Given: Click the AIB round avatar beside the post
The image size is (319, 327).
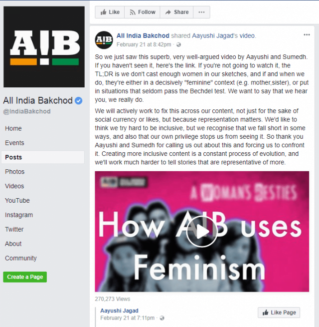Looking at the screenshot, I should [x=104, y=40].
